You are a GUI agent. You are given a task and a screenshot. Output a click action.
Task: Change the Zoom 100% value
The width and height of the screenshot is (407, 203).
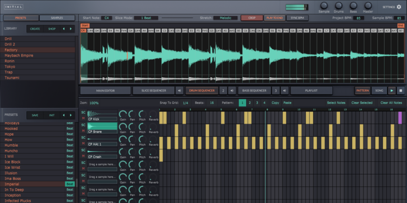[94, 103]
